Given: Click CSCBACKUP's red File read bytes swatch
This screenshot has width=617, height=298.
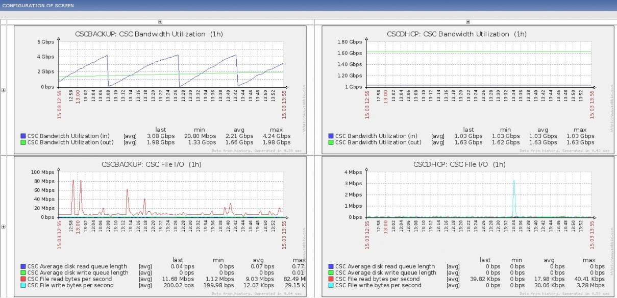Looking at the screenshot, I should [23, 279].
